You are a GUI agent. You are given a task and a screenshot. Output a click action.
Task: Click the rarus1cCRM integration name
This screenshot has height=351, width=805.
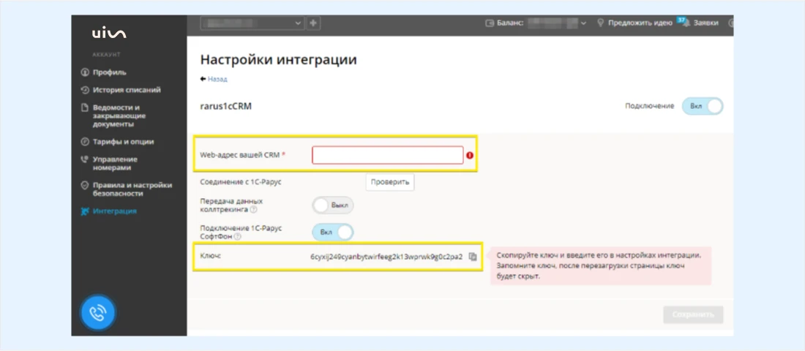[x=226, y=106]
